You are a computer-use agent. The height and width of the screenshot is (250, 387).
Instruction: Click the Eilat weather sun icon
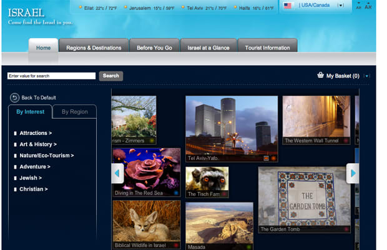(81, 7)
